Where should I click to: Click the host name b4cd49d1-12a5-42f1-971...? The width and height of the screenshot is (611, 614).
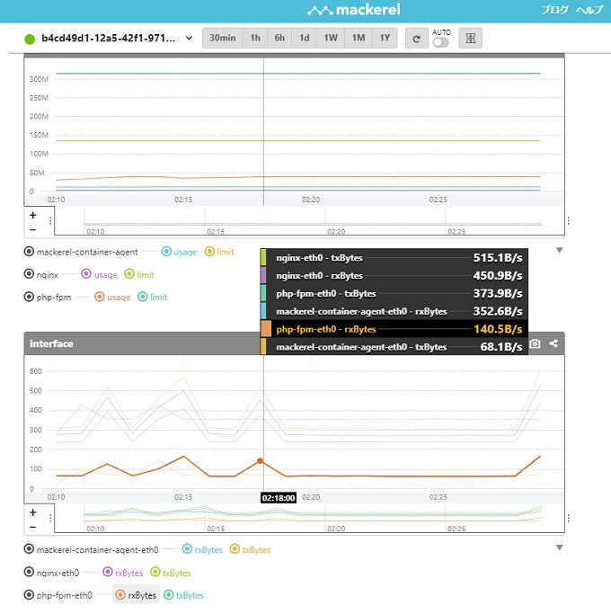pos(109,39)
